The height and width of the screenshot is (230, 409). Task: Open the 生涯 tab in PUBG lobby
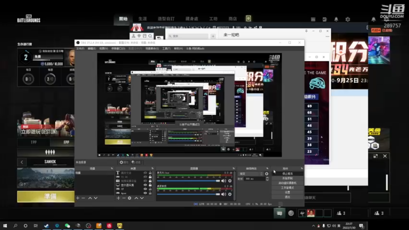coord(143,19)
